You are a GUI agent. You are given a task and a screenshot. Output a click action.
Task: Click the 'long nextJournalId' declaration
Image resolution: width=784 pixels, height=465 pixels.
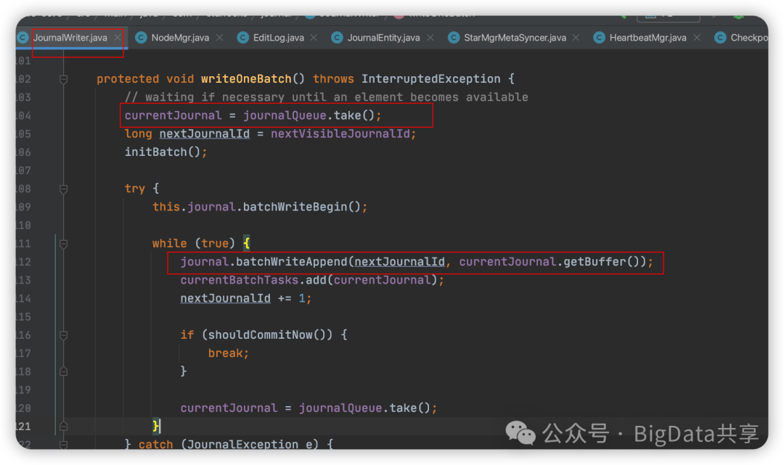[x=187, y=134]
